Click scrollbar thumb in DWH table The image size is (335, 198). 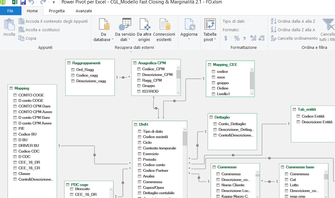(x=185, y=138)
